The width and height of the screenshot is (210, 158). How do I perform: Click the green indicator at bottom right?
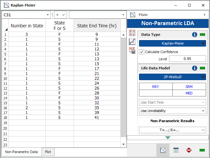point(202,150)
